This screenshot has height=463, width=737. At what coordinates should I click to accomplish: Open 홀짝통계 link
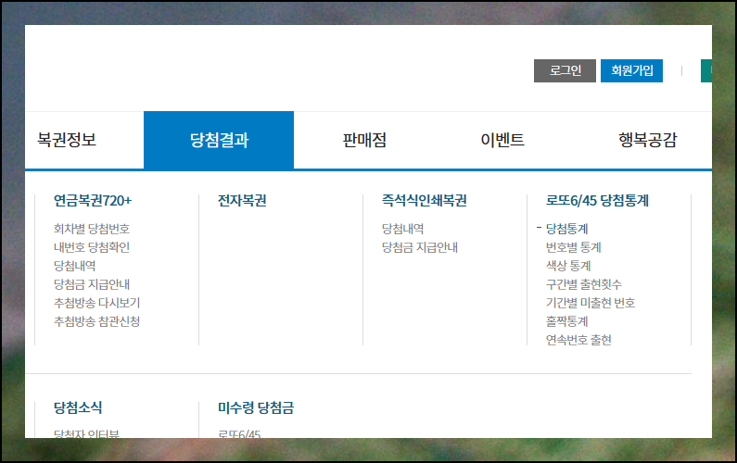566,321
